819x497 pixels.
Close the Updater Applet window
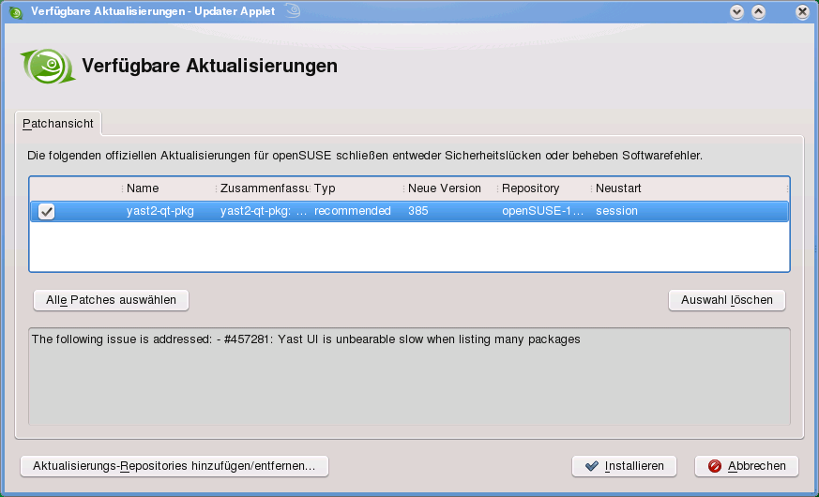(x=803, y=12)
